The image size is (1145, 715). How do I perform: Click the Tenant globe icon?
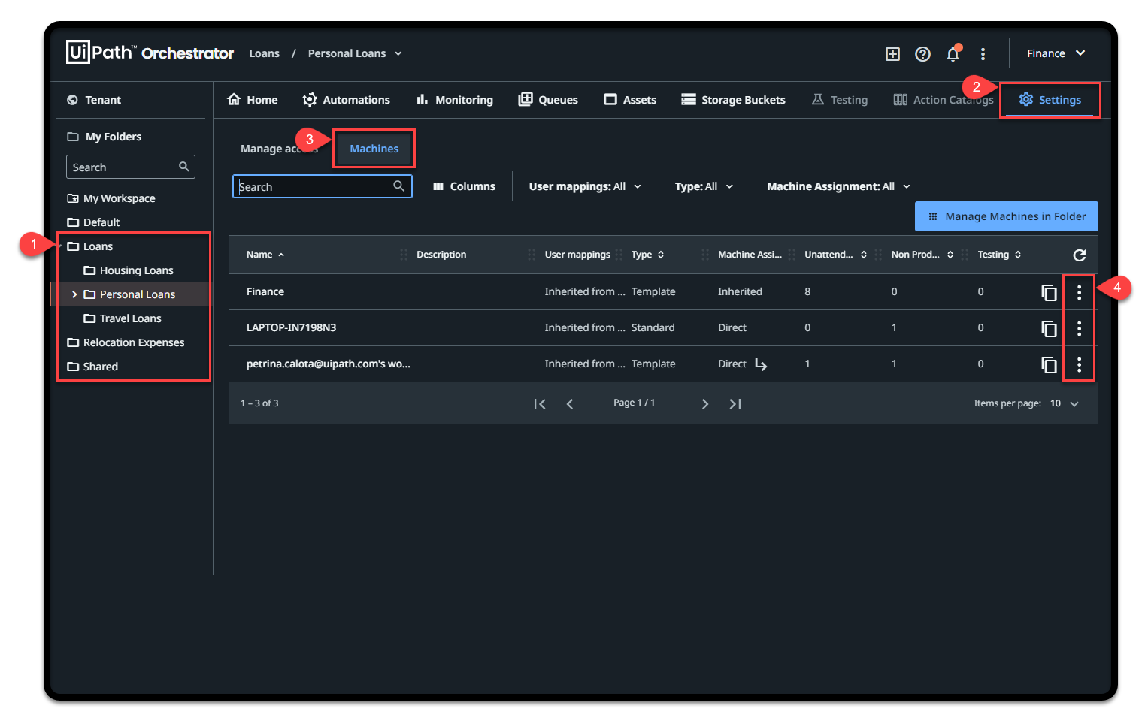[x=72, y=100]
